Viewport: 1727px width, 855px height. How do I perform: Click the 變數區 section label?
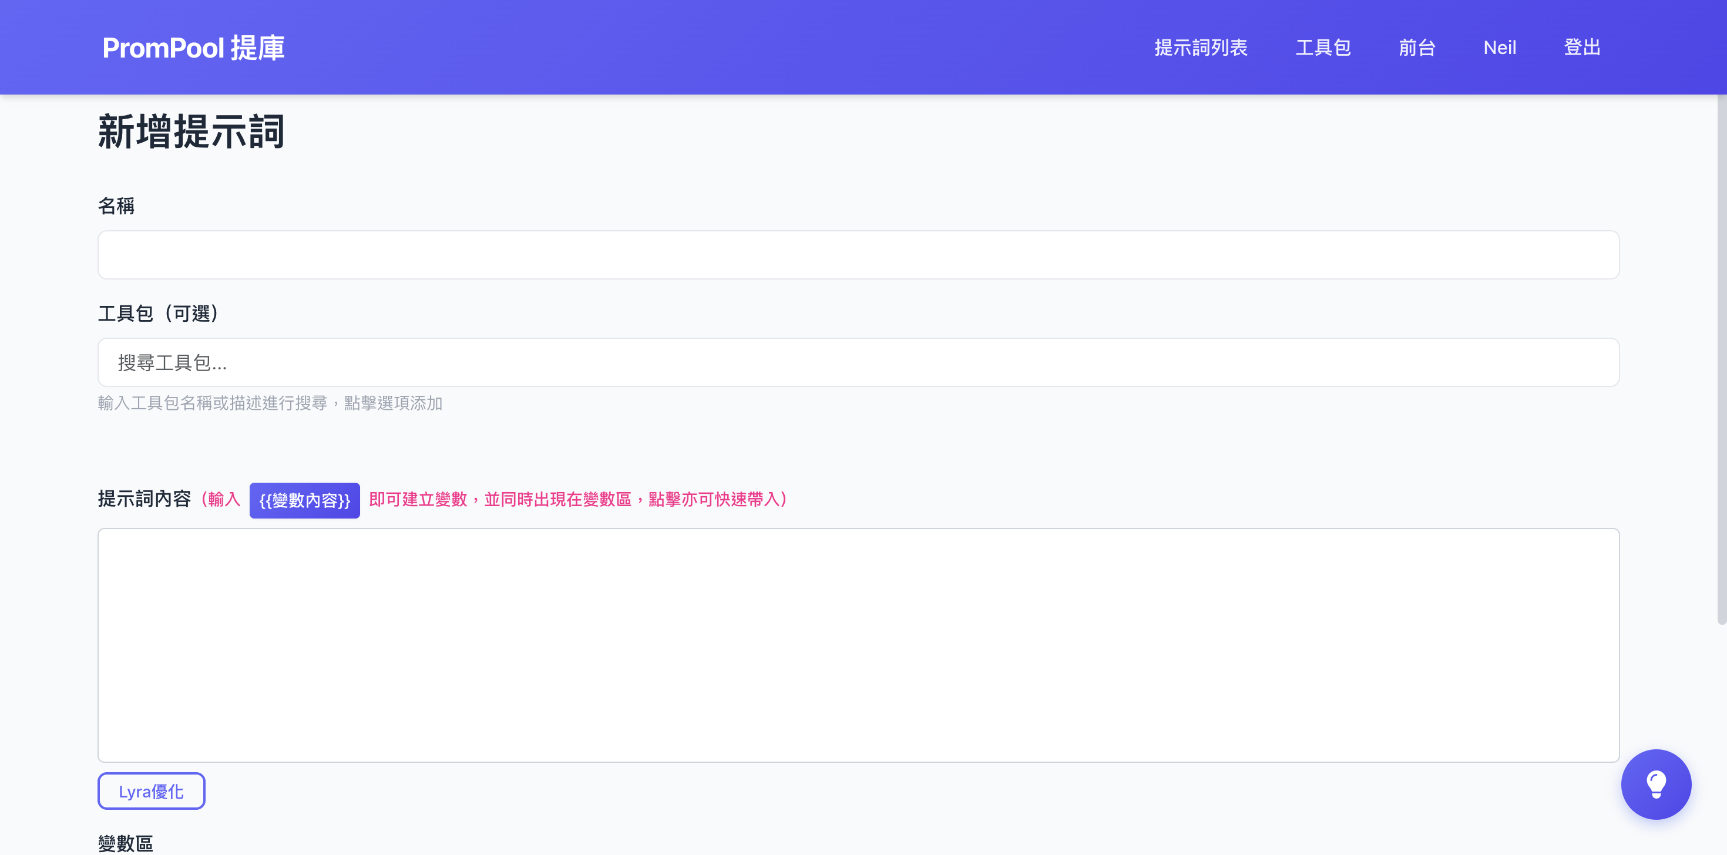coord(125,843)
